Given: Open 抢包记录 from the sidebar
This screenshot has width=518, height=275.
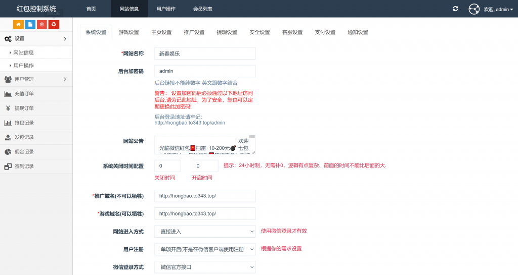Looking at the screenshot, I should [x=24, y=123].
